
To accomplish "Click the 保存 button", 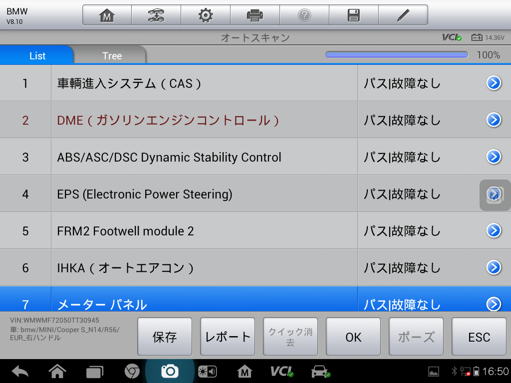I will (165, 337).
